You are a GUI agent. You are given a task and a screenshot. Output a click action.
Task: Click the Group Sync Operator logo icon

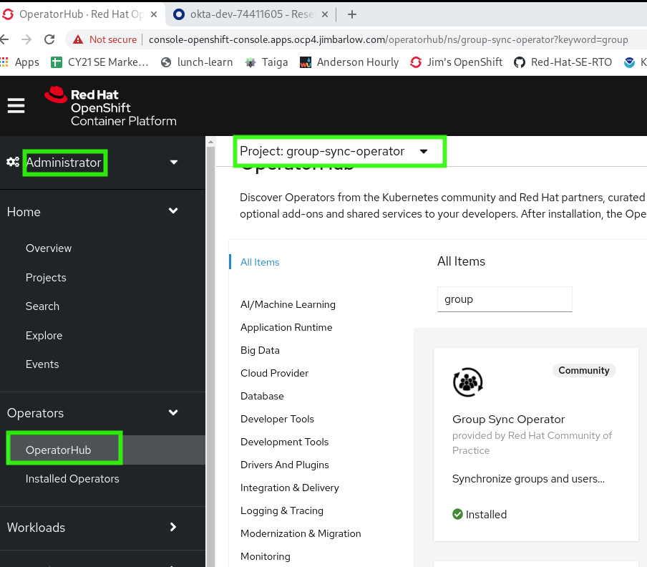coord(468,382)
